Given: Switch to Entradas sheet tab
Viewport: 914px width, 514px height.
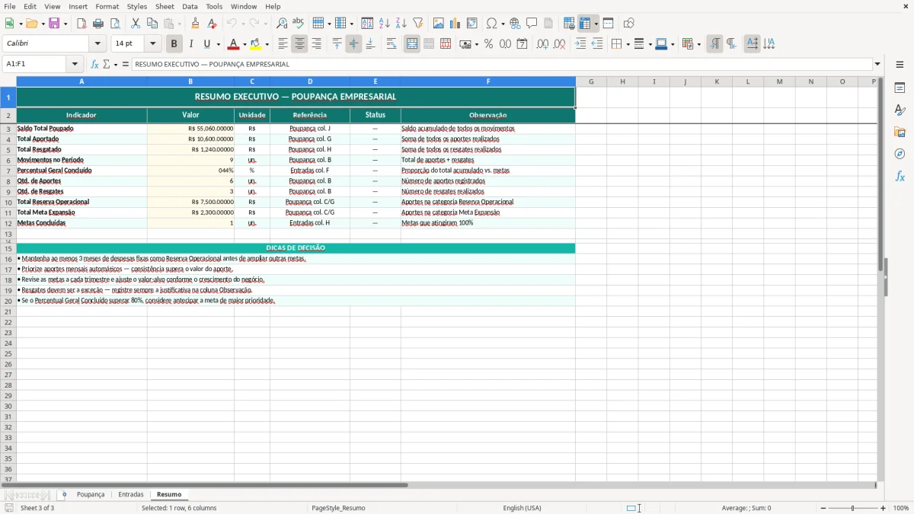Looking at the screenshot, I should (131, 495).
